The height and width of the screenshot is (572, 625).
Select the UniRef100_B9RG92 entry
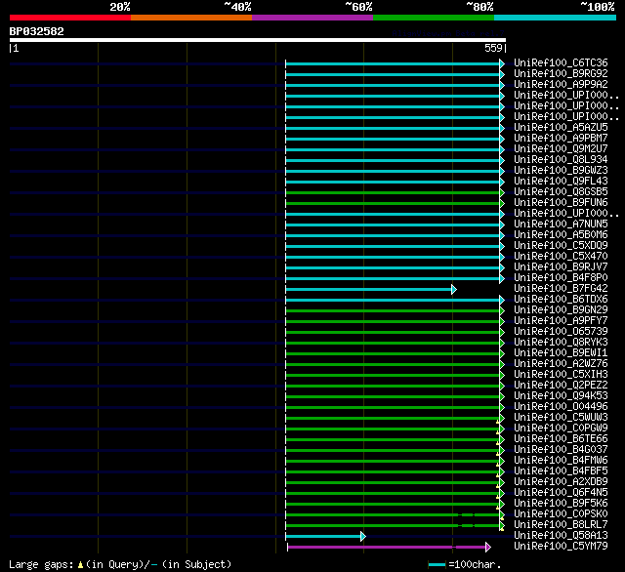pos(561,73)
